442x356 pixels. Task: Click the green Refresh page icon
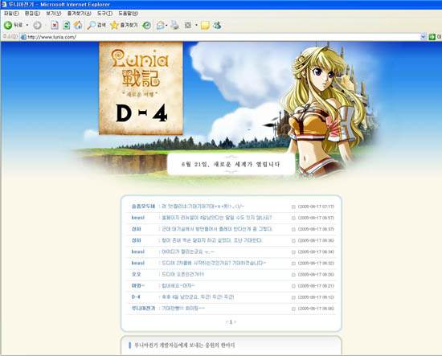[66, 26]
